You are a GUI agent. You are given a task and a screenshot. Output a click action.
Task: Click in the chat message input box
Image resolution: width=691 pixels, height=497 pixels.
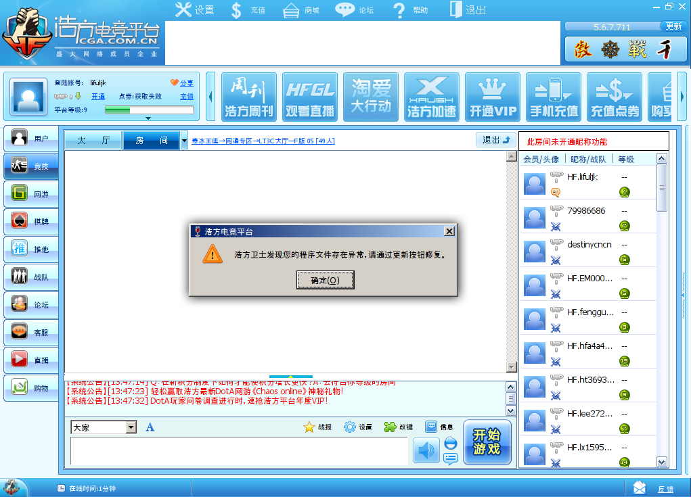click(239, 451)
